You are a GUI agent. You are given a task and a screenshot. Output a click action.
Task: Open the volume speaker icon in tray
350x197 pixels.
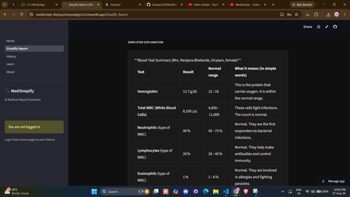click(313, 192)
